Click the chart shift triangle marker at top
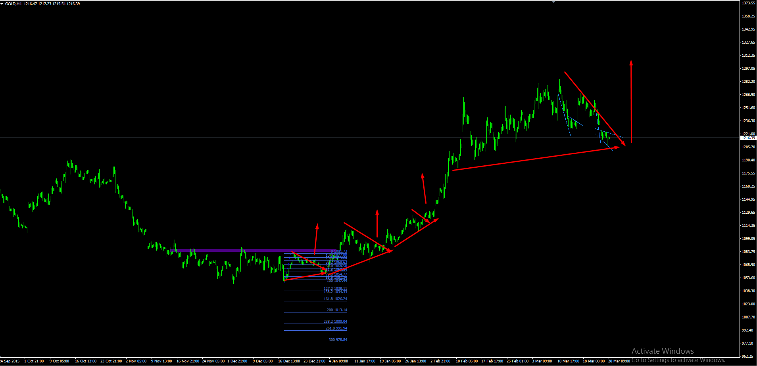757x366 pixels. [x=553, y=2]
